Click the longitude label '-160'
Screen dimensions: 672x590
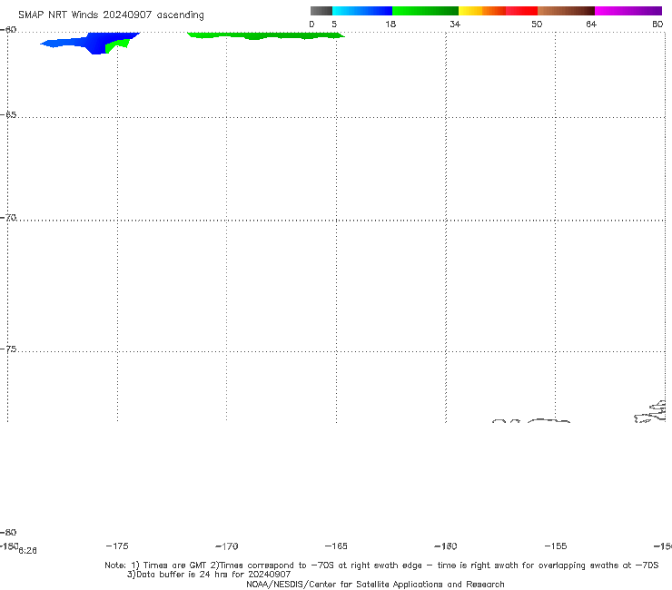[x=446, y=546]
